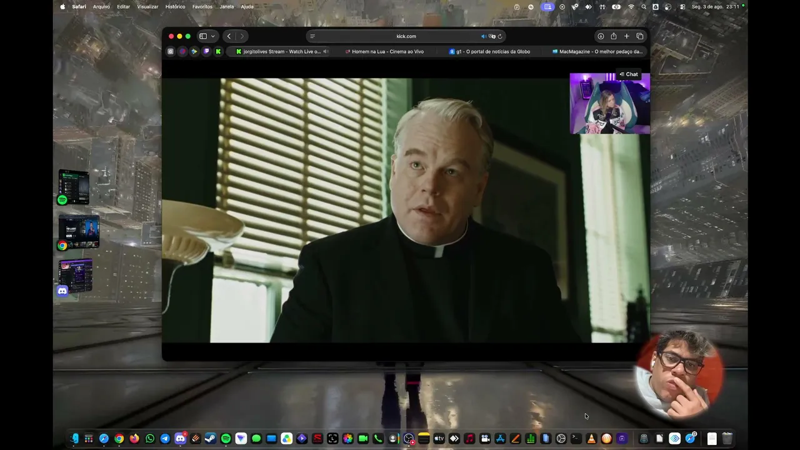Open the Histórico menu
This screenshot has height=450, width=800.
coord(175,7)
